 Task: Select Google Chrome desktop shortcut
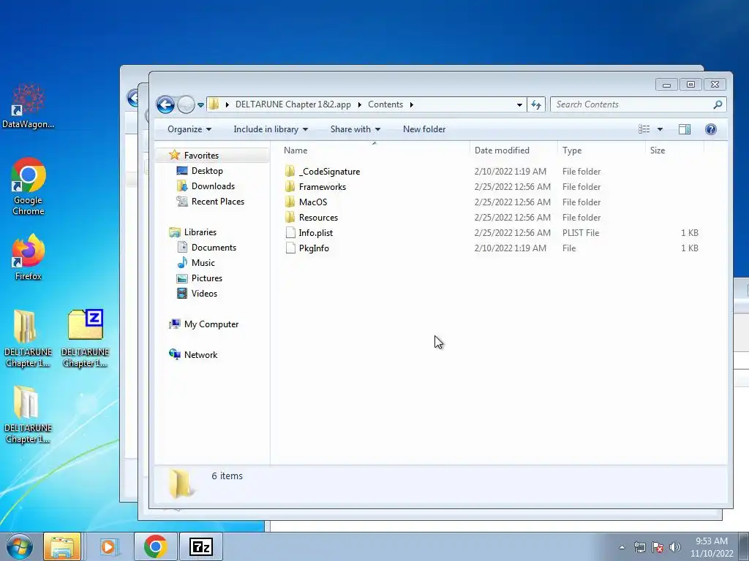click(29, 186)
